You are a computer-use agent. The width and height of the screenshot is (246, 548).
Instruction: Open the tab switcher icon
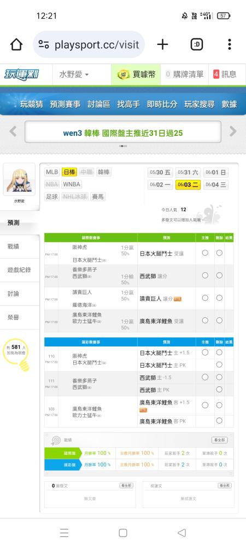pos(197,44)
